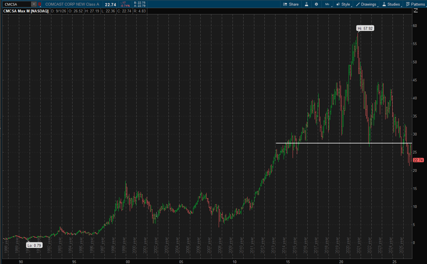Click red symbol link color icon

pyautogui.click(x=40, y=4)
